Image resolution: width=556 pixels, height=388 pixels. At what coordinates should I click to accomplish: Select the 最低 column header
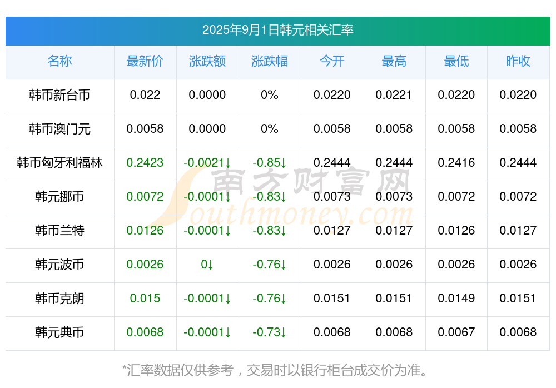click(456, 61)
